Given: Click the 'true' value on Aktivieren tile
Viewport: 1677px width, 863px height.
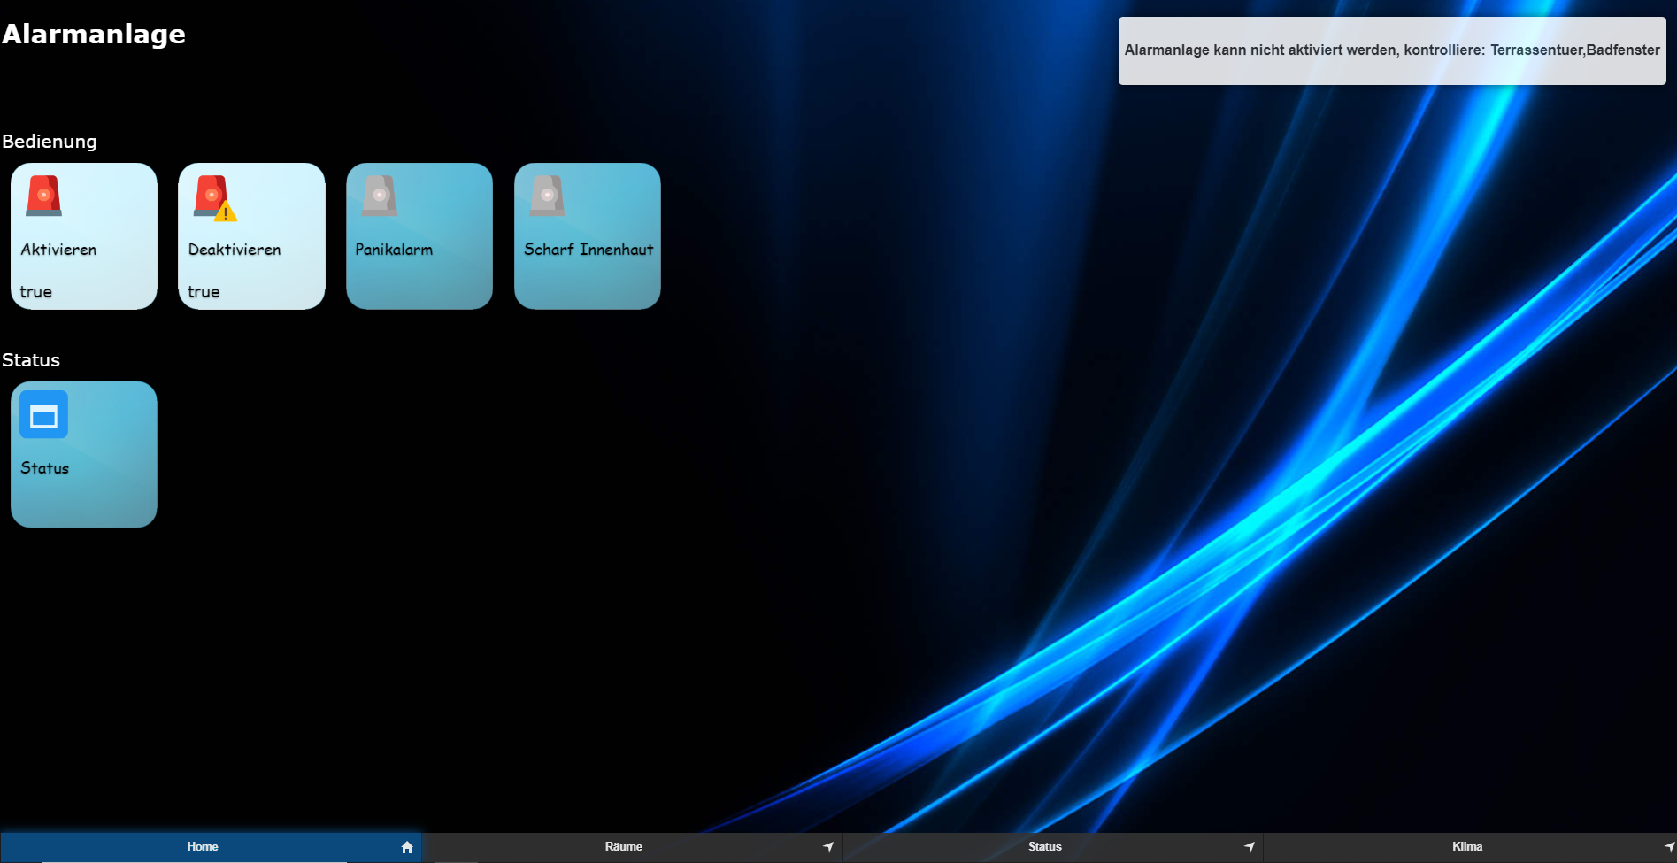Looking at the screenshot, I should (36, 291).
